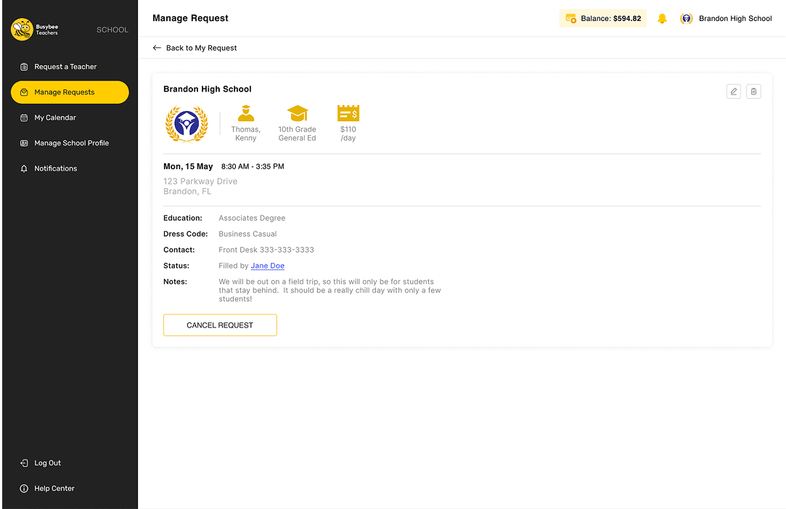This screenshot has width=786, height=509.
Task: Click Back to My Request
Action: click(x=201, y=47)
